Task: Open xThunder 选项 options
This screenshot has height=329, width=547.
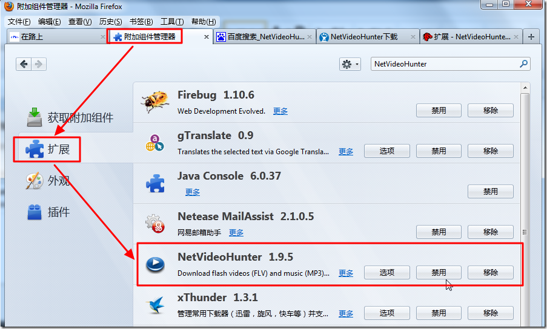Action: pos(387,313)
